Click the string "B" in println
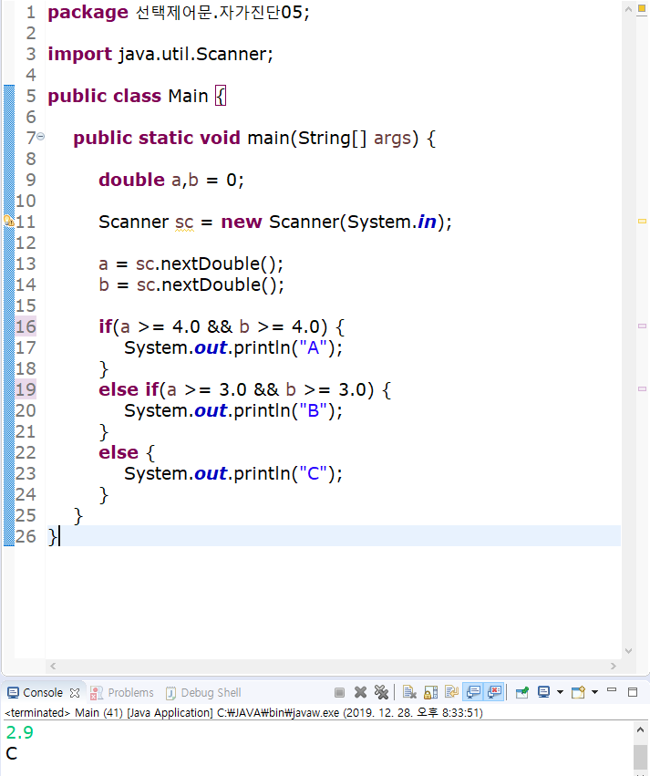 pyautogui.click(x=314, y=410)
